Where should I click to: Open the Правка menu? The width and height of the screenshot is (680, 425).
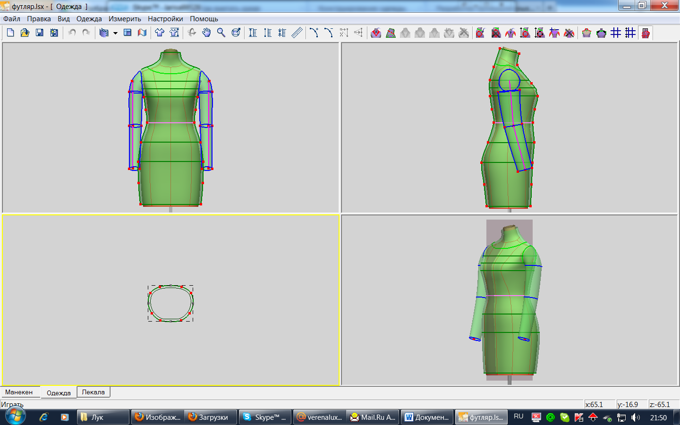[x=39, y=19]
